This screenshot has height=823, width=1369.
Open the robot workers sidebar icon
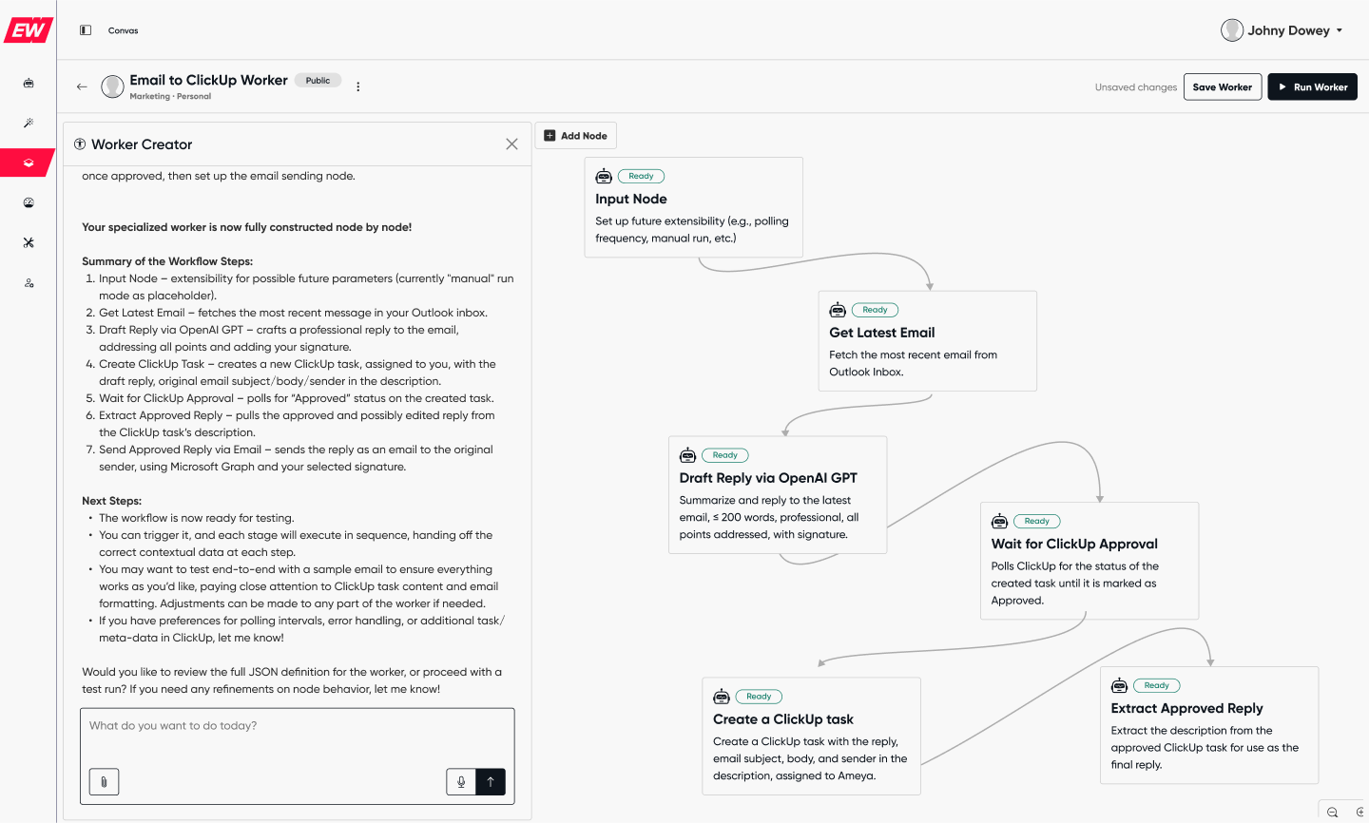click(x=29, y=84)
